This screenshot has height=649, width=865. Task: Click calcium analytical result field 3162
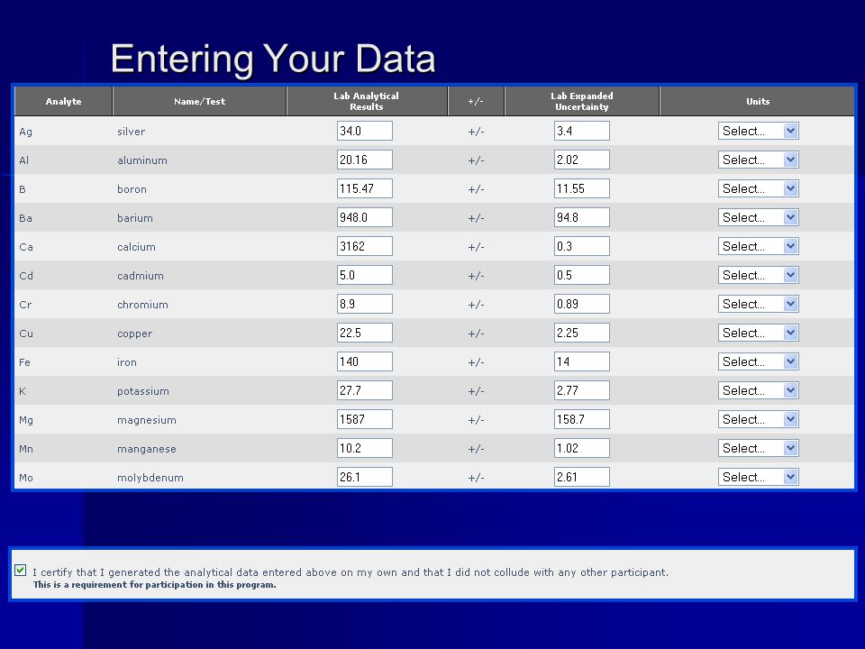click(x=365, y=246)
